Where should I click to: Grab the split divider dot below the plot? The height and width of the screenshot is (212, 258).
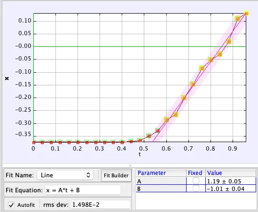130,166
